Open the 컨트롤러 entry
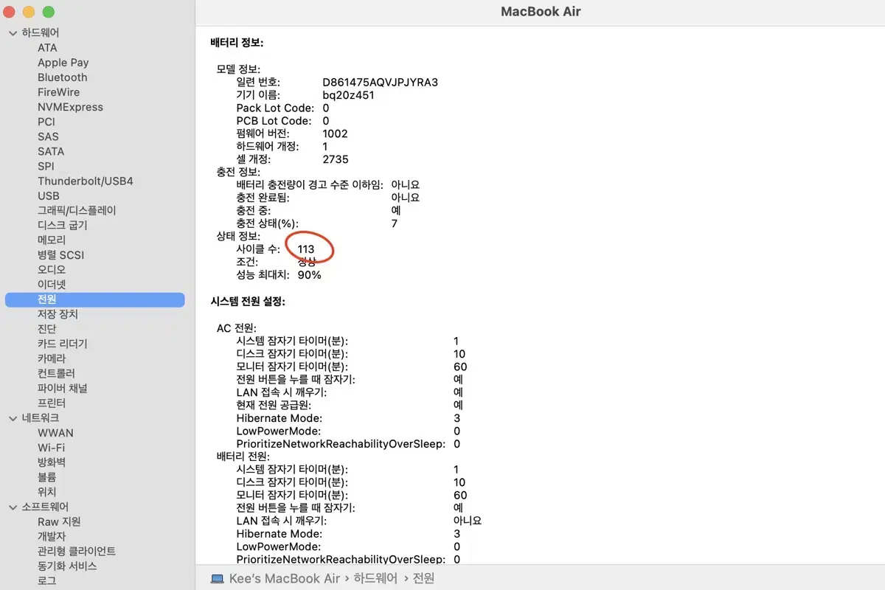885x590 pixels. pyautogui.click(x=56, y=373)
